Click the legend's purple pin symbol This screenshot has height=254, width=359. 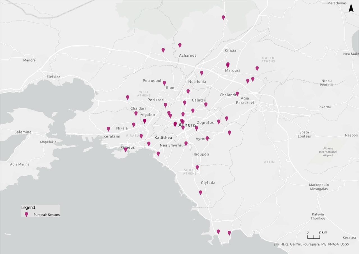click(26, 215)
